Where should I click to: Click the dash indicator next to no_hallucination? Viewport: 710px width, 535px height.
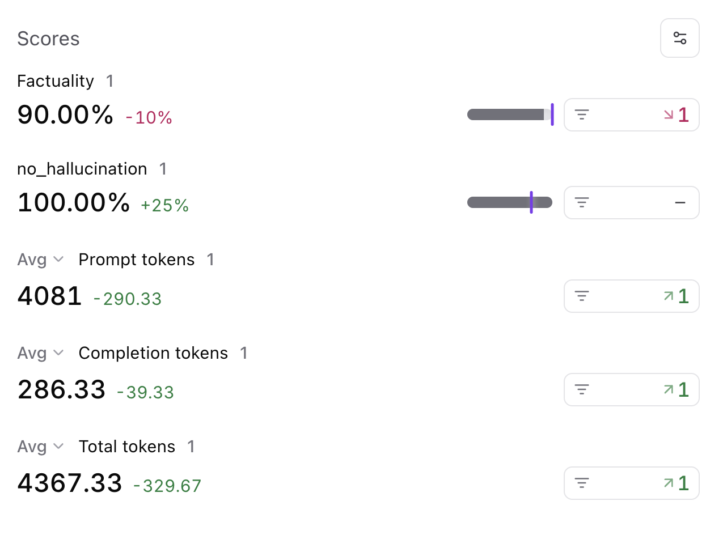[x=681, y=202]
